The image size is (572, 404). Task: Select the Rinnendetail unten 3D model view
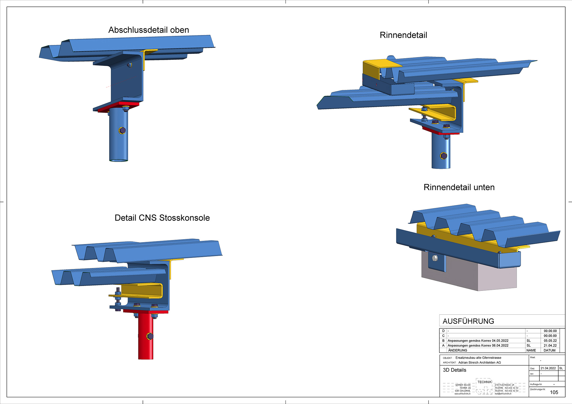(x=478, y=247)
